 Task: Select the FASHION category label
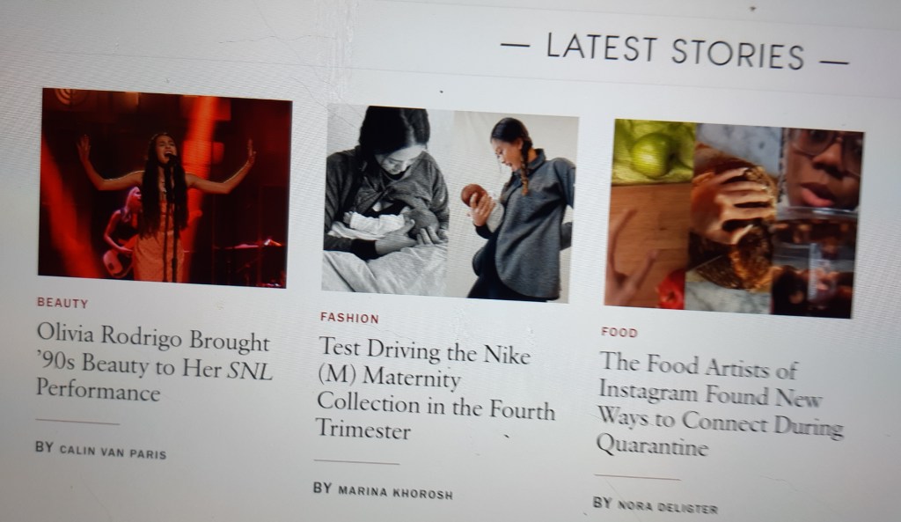coord(349,318)
